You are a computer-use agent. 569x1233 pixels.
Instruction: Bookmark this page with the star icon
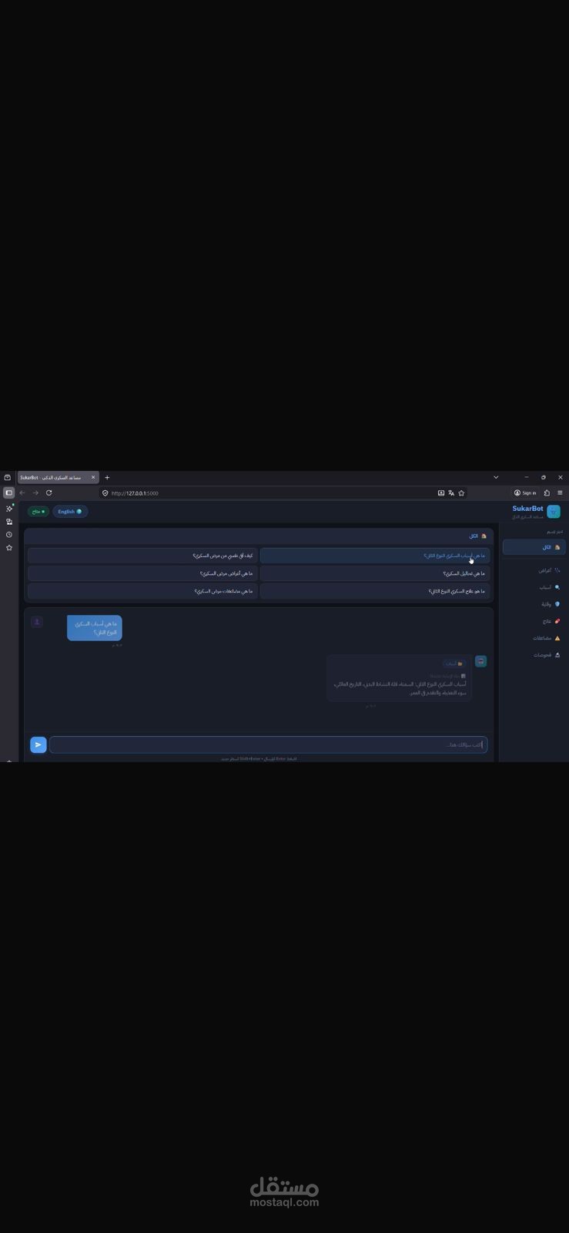click(461, 493)
